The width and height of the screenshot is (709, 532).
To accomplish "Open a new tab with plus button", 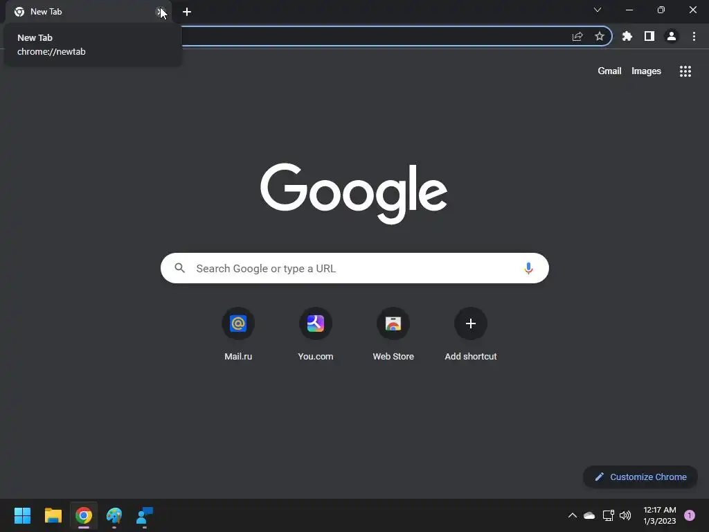I will (187, 12).
